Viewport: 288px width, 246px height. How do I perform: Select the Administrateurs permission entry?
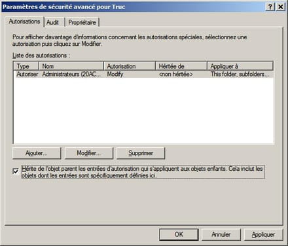pyautogui.click(x=143, y=74)
